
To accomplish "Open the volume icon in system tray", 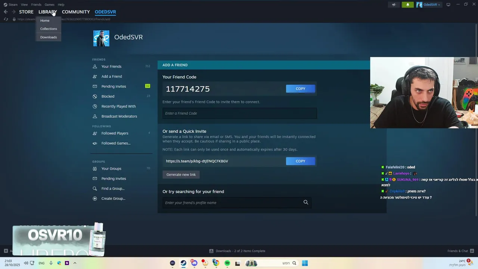I will 26,263.
